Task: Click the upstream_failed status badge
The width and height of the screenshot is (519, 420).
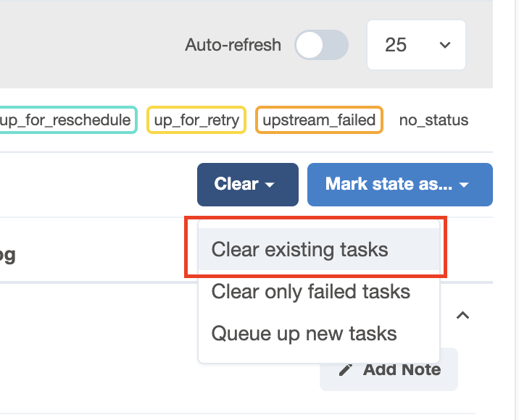Action: click(x=319, y=120)
